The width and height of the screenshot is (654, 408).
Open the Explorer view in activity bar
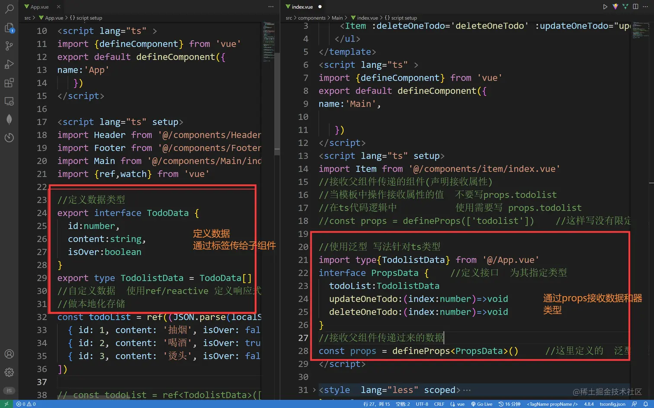click(9, 28)
